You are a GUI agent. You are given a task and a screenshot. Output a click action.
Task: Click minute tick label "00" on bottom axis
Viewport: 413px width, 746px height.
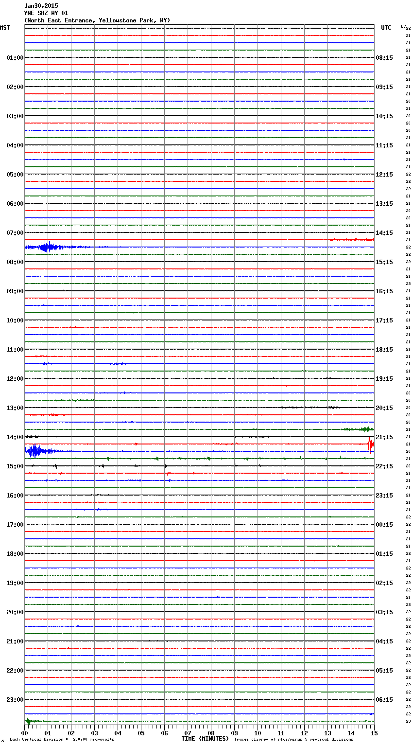coord(24,733)
